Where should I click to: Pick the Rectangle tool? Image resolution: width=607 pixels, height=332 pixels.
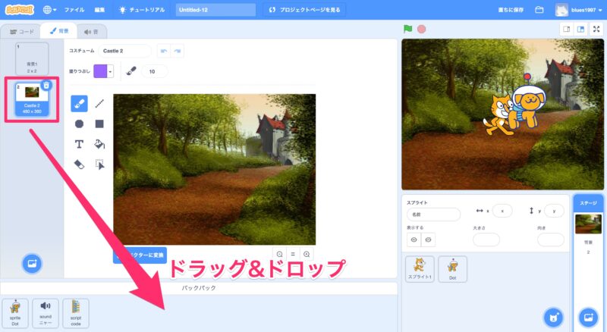(x=99, y=124)
